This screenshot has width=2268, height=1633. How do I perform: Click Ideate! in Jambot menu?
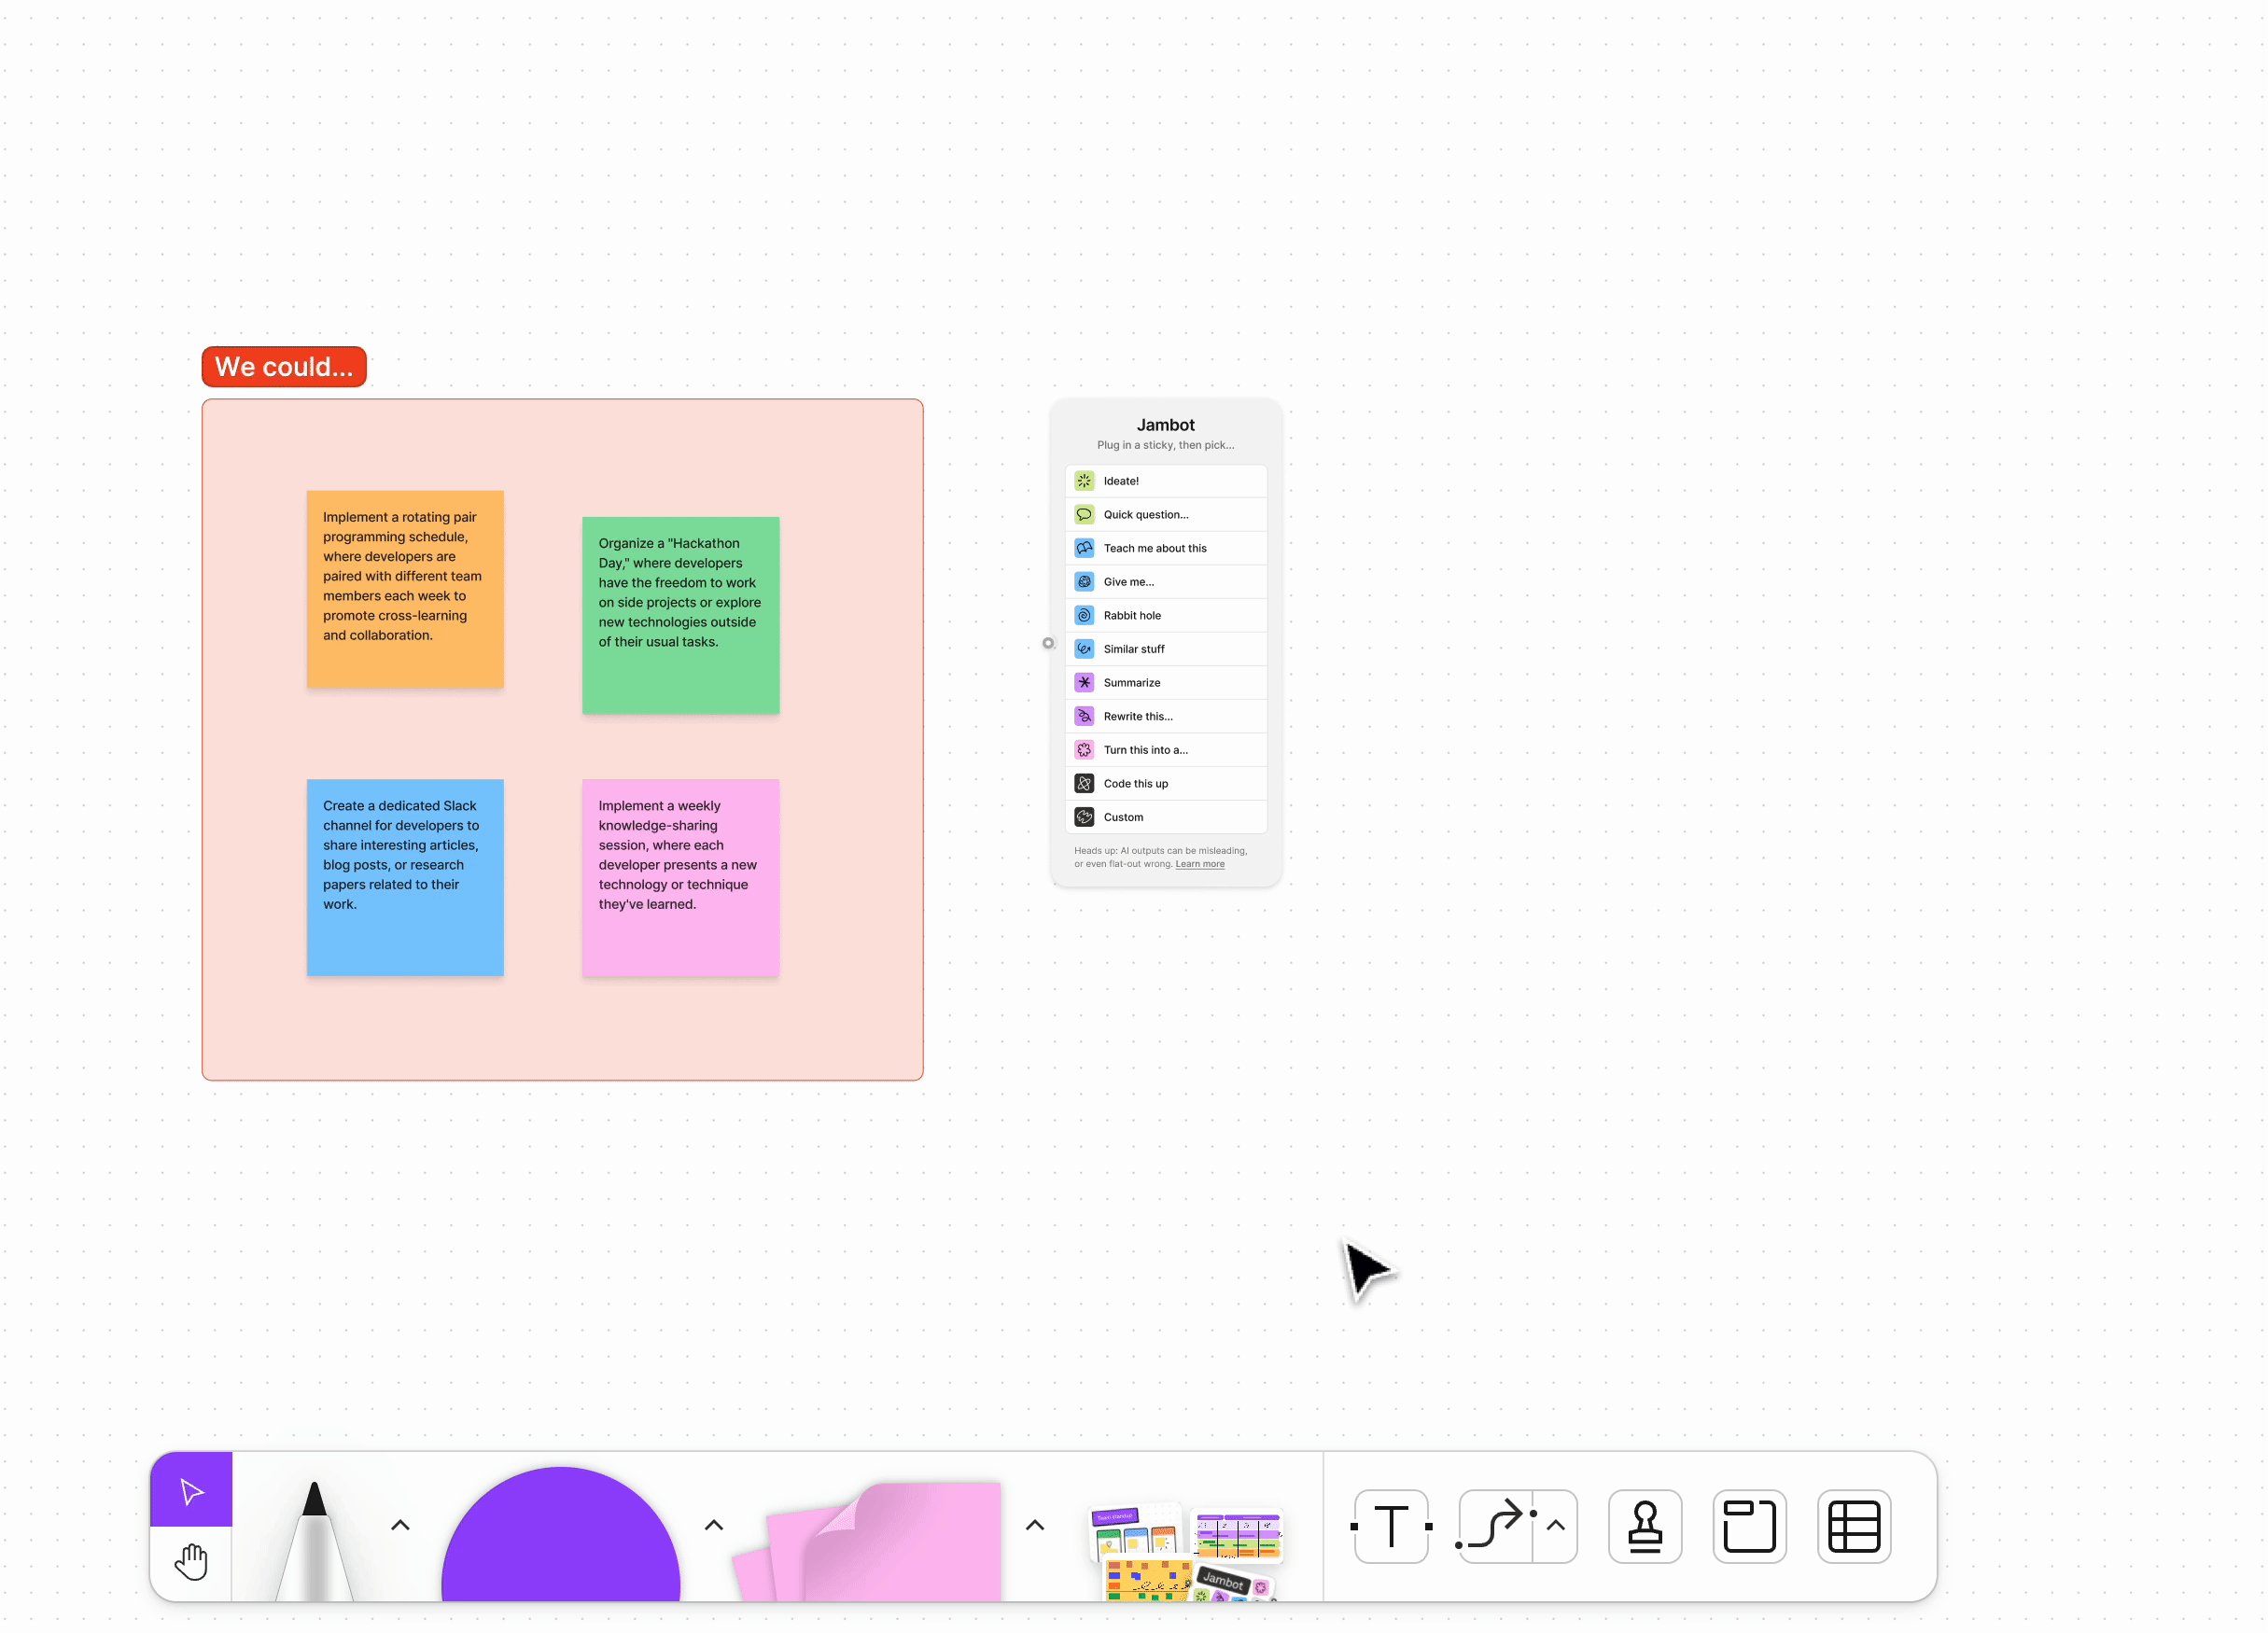tap(1166, 481)
